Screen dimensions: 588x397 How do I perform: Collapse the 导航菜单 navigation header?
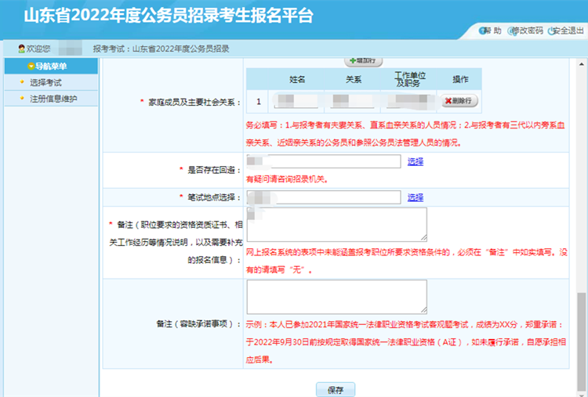tap(51, 67)
